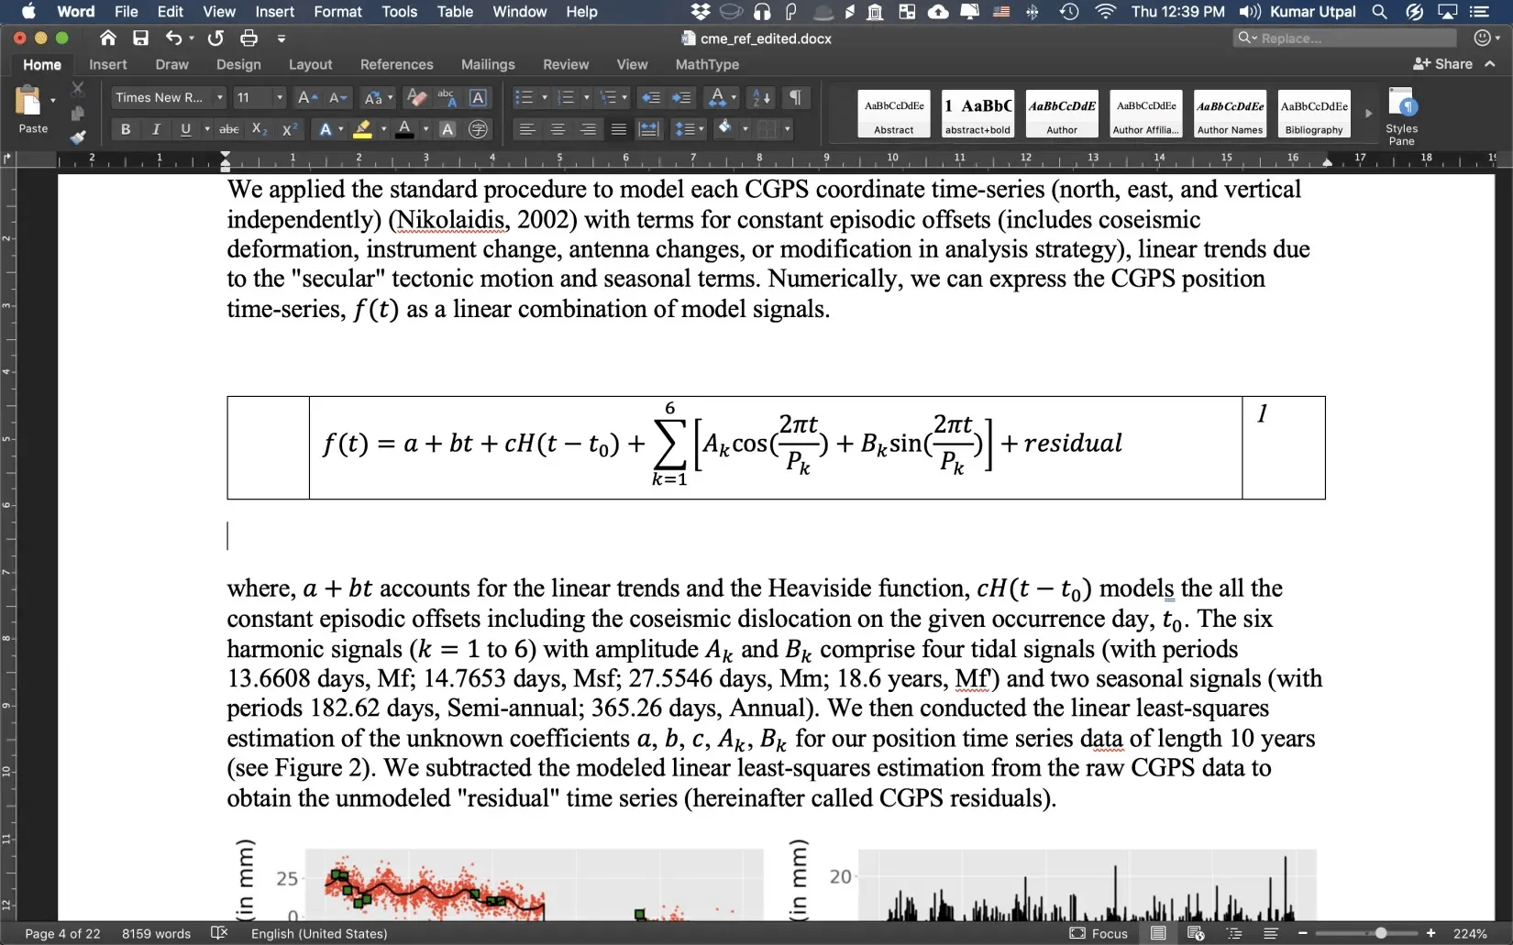Expand the styles gallery arrow
1513x945 pixels.
pos(1368,114)
